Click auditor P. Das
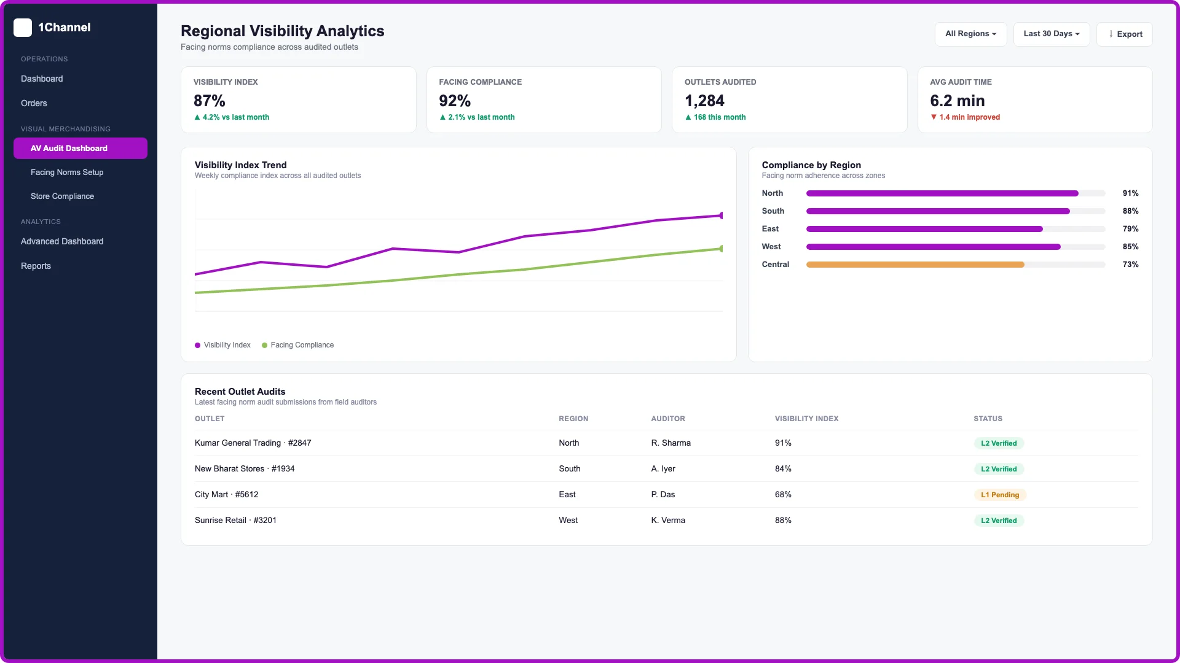 pos(663,495)
